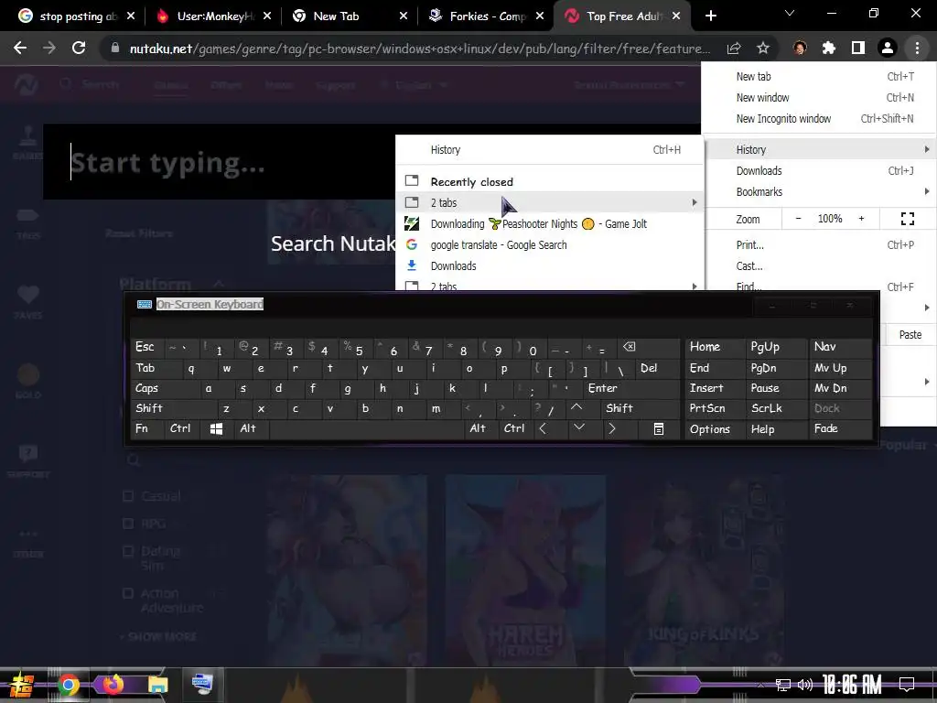Select New tab in the Chrome menu
The width and height of the screenshot is (937, 703).
[820, 77]
